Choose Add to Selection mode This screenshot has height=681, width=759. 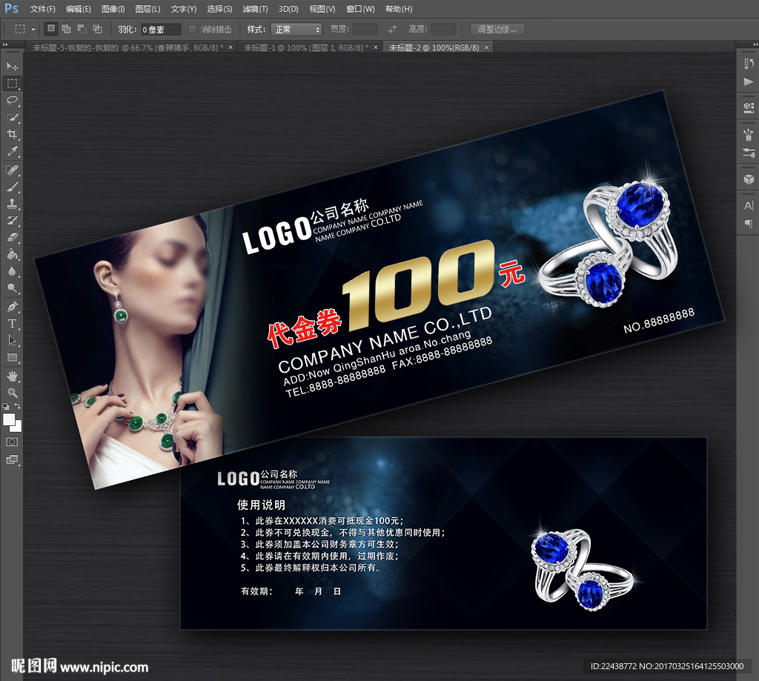pos(66,29)
